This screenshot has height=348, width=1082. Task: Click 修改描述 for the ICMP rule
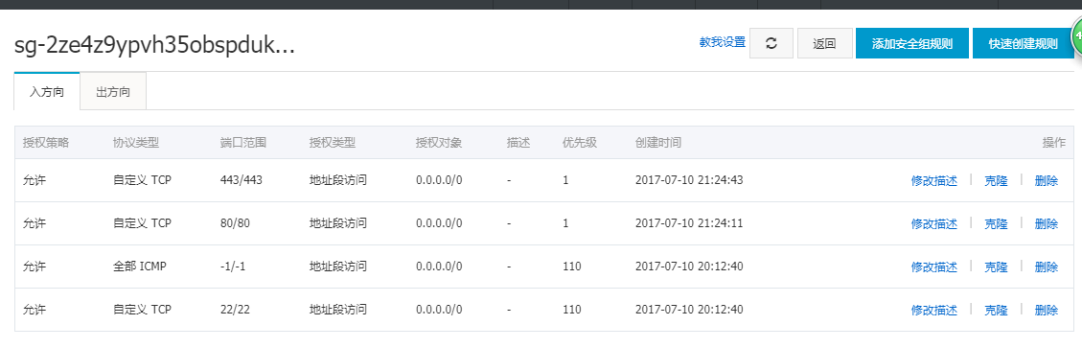tap(934, 267)
